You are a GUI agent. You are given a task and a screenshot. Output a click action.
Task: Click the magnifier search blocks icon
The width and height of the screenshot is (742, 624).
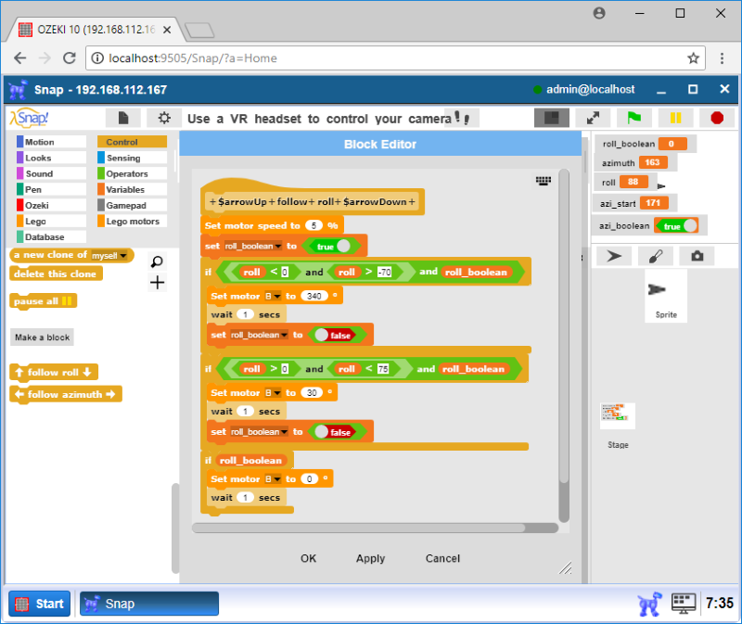(157, 261)
